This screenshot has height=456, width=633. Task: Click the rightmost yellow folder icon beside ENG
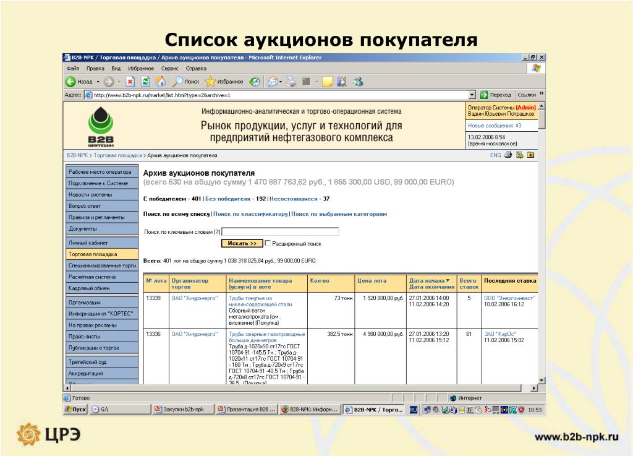pos(530,155)
